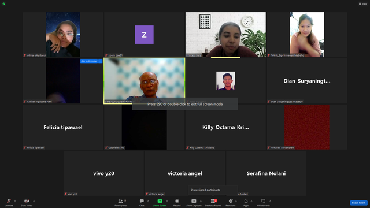Viewport: 370px width, 208px height.
Task: Start Video from the toolbar
Action: (27, 202)
